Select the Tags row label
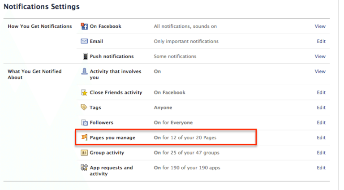Viewport: 344px width, 190px height. pyautogui.click(x=95, y=108)
